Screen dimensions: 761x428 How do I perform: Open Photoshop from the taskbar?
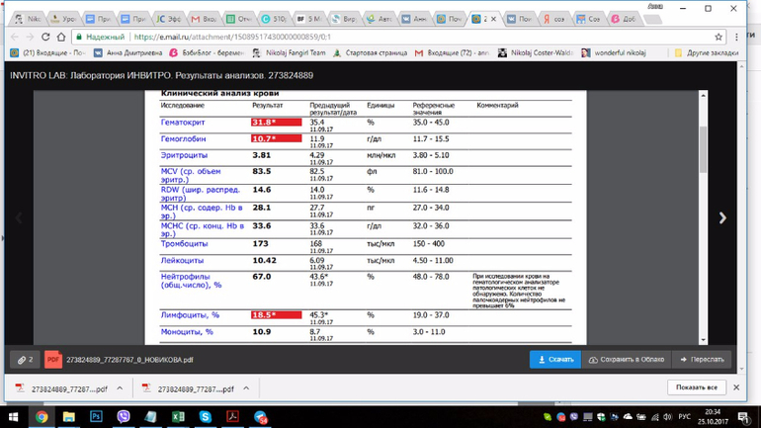click(x=96, y=417)
